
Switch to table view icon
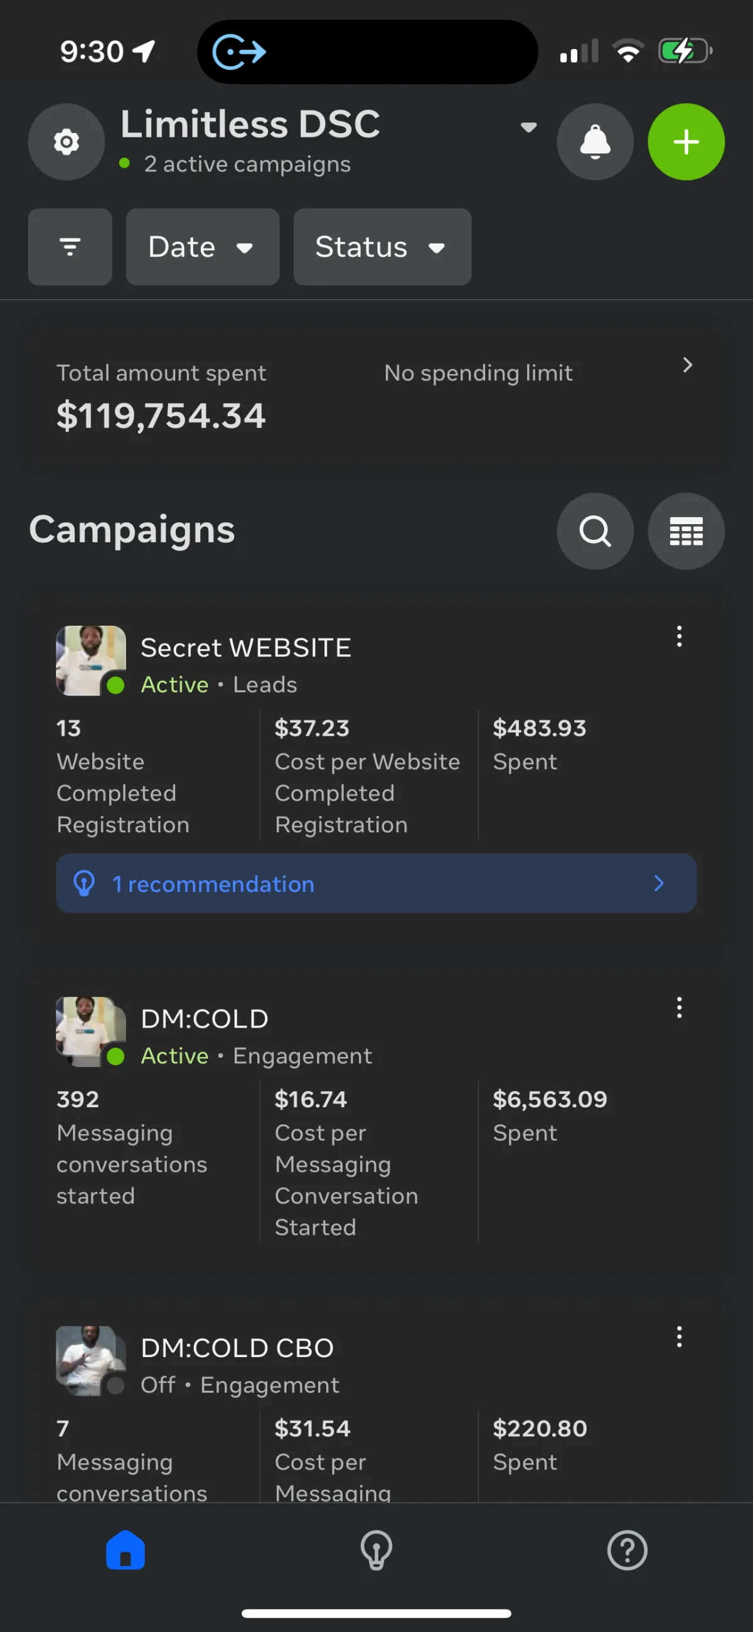tap(686, 531)
